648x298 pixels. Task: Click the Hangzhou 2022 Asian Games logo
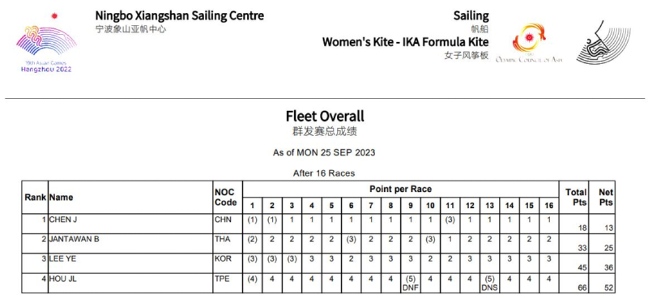[46, 43]
